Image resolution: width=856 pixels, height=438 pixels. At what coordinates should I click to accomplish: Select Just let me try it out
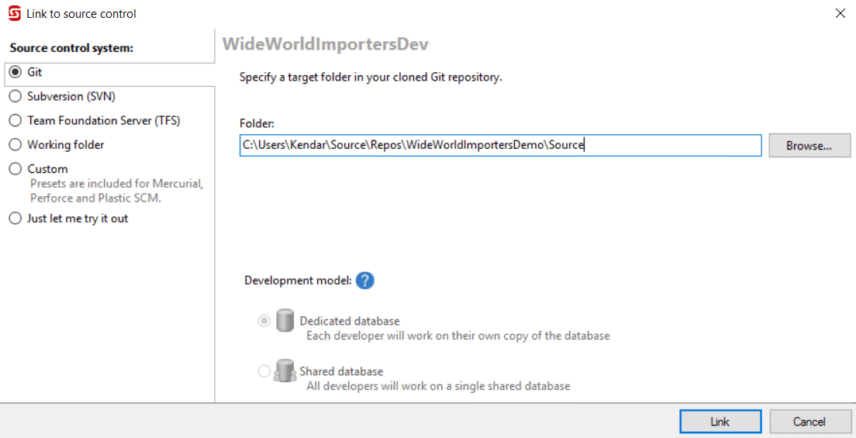(16, 219)
